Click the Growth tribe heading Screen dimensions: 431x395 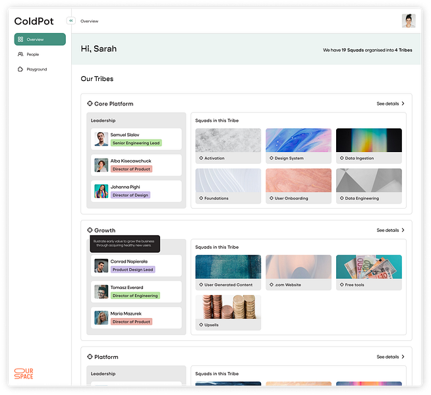105,230
